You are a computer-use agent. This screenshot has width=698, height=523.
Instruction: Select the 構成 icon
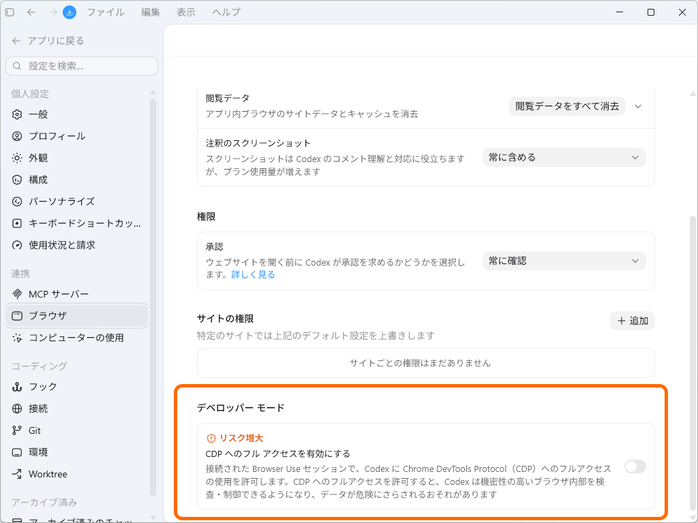(x=17, y=180)
